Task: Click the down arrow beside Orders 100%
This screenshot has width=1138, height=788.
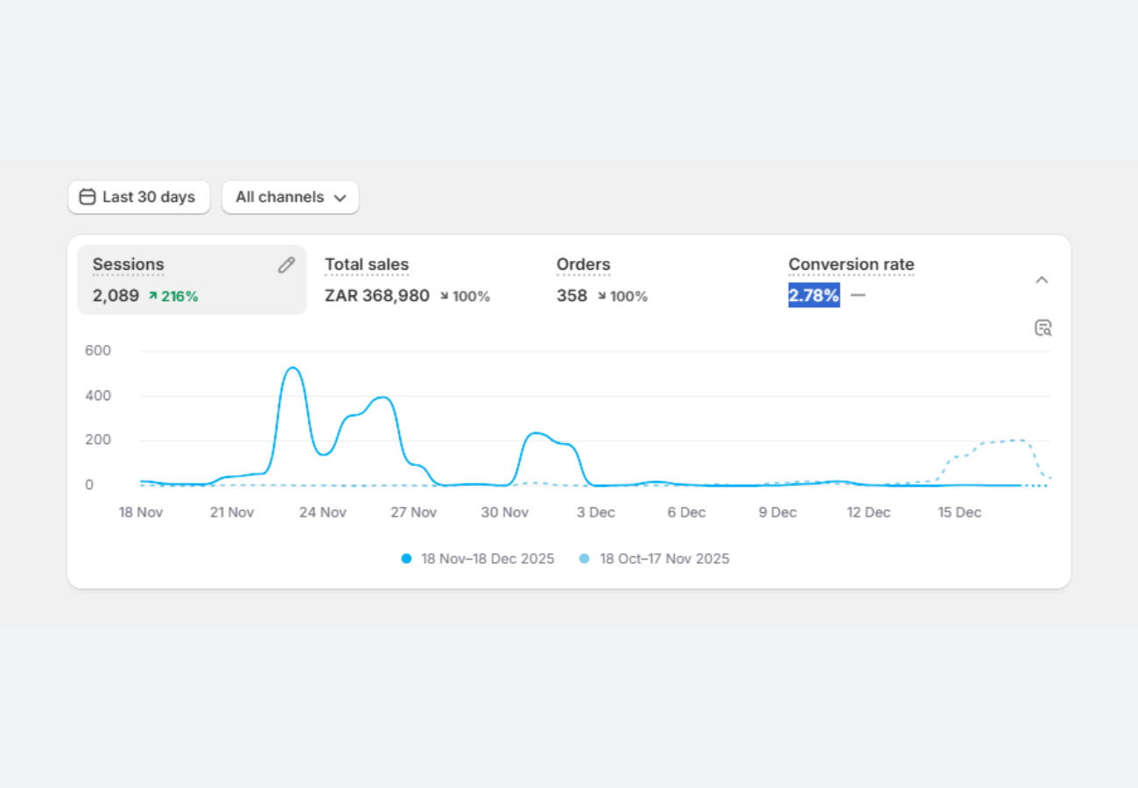Action: pos(602,297)
